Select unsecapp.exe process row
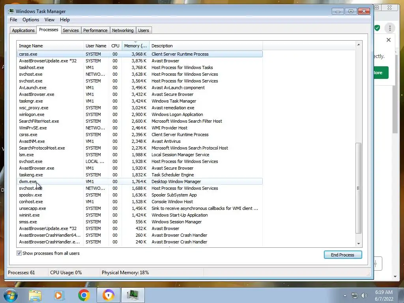The image size is (404, 303). tap(140, 208)
